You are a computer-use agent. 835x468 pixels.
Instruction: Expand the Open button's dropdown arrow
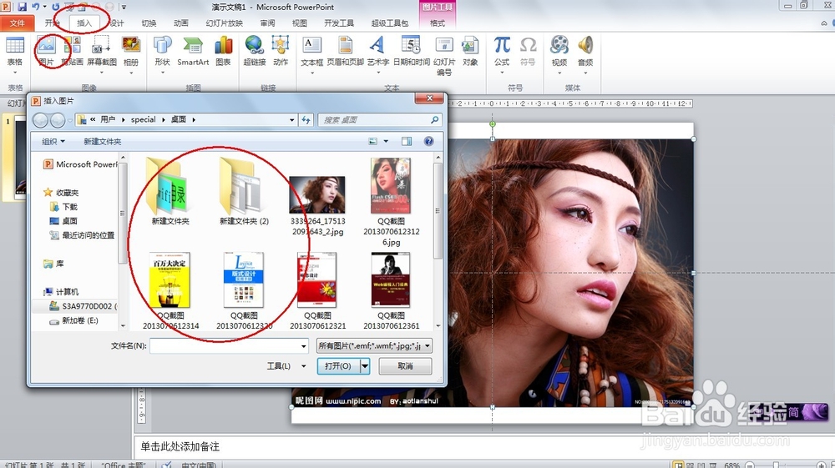point(365,366)
